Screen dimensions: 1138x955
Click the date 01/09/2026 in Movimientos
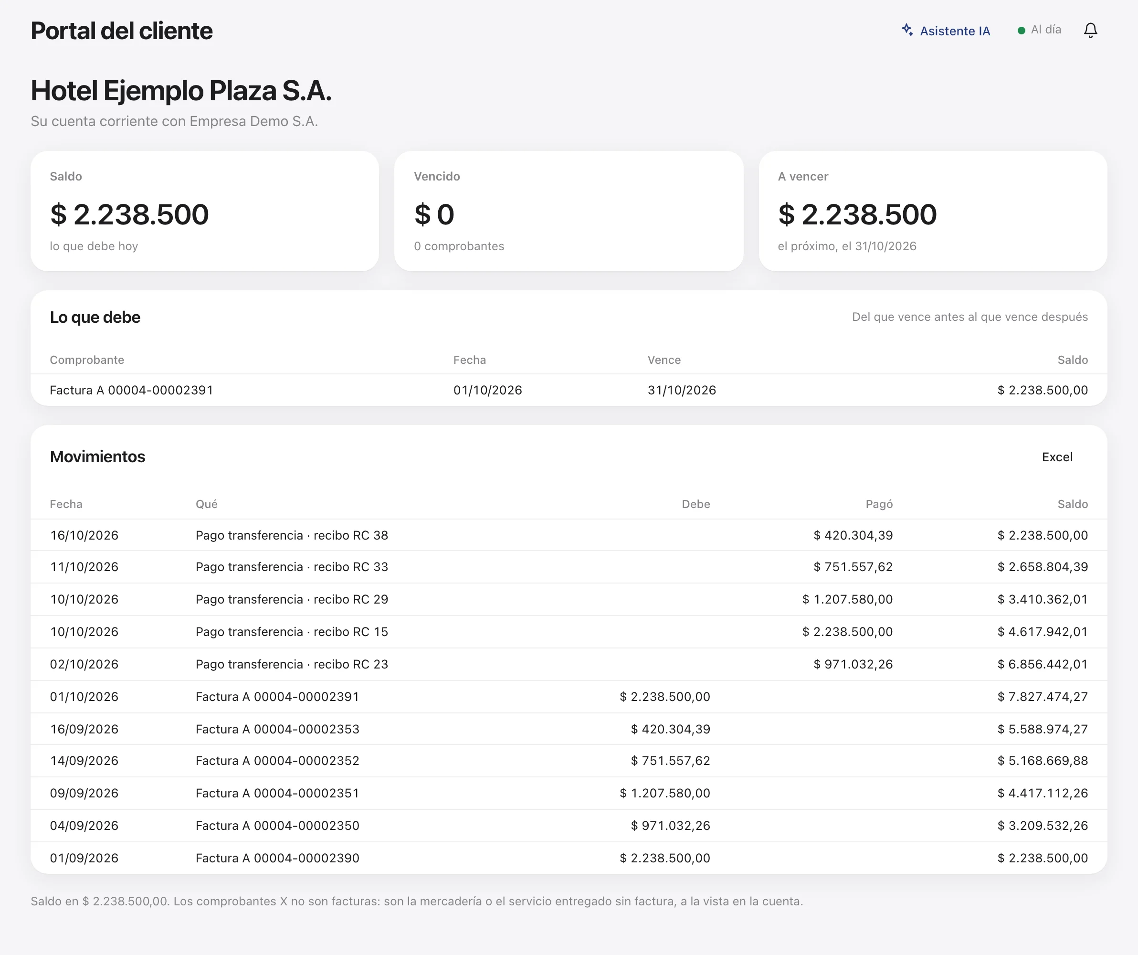coord(84,859)
